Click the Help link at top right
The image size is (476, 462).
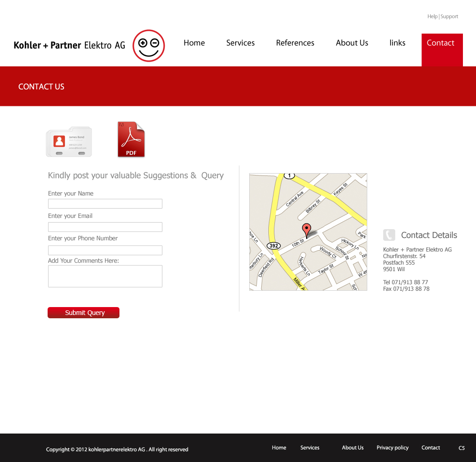[x=432, y=16]
